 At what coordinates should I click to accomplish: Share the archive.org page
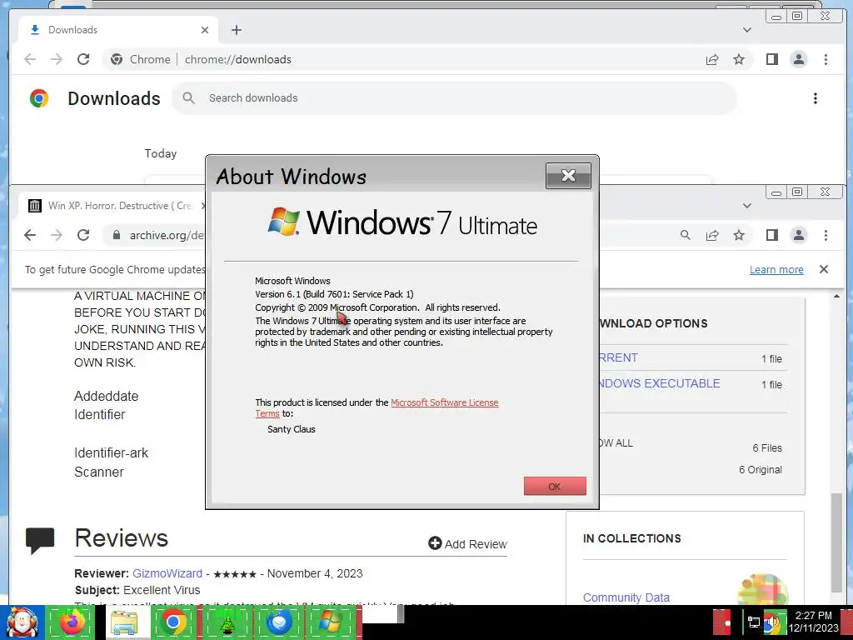(x=712, y=235)
